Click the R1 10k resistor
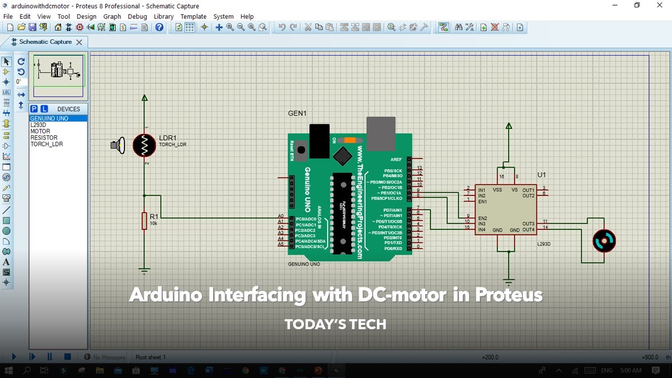 pyautogui.click(x=144, y=220)
